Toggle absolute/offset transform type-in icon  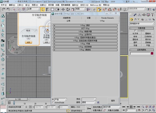coord(30,107)
